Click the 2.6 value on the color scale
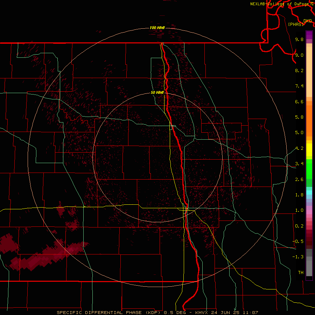Image resolution: width=315 pixels, height=315 pixels. [x=299, y=180]
